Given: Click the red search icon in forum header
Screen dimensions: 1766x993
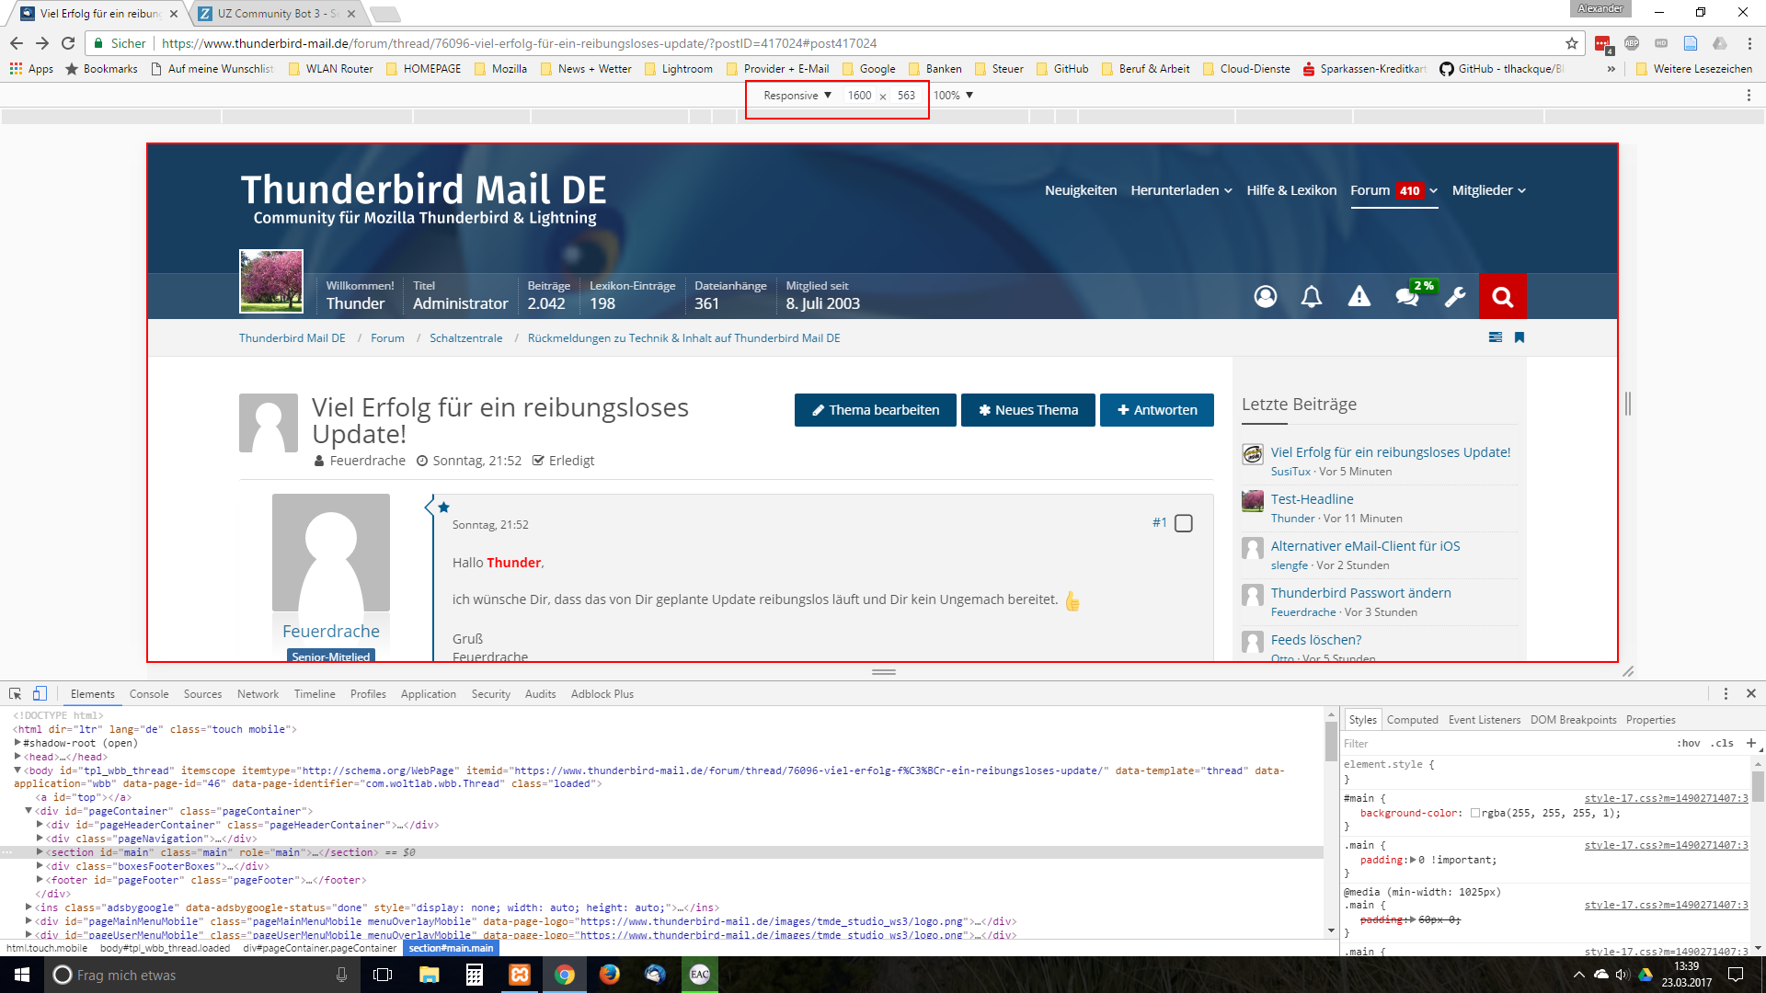Looking at the screenshot, I should (1502, 296).
